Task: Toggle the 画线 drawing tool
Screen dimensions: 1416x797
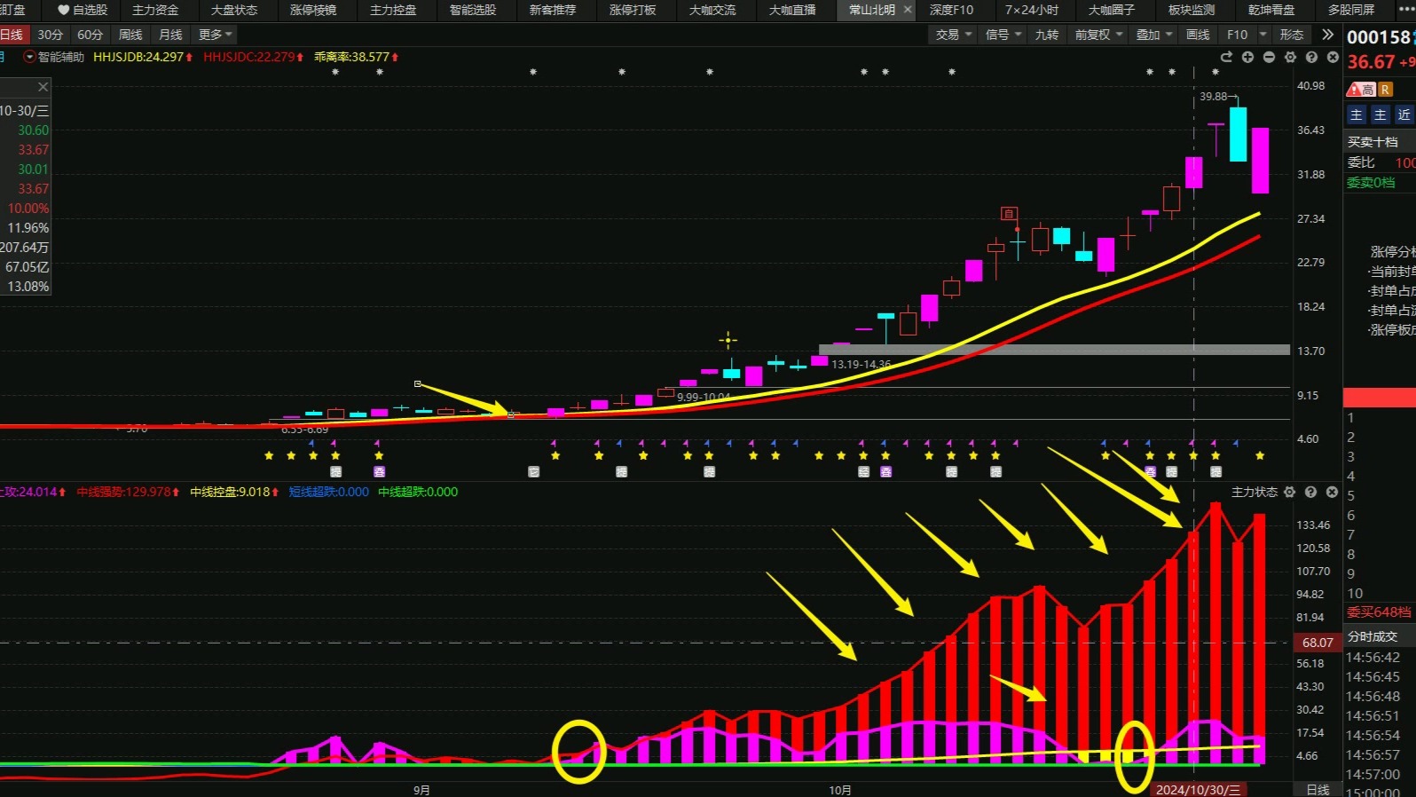Action: pyautogui.click(x=1198, y=35)
